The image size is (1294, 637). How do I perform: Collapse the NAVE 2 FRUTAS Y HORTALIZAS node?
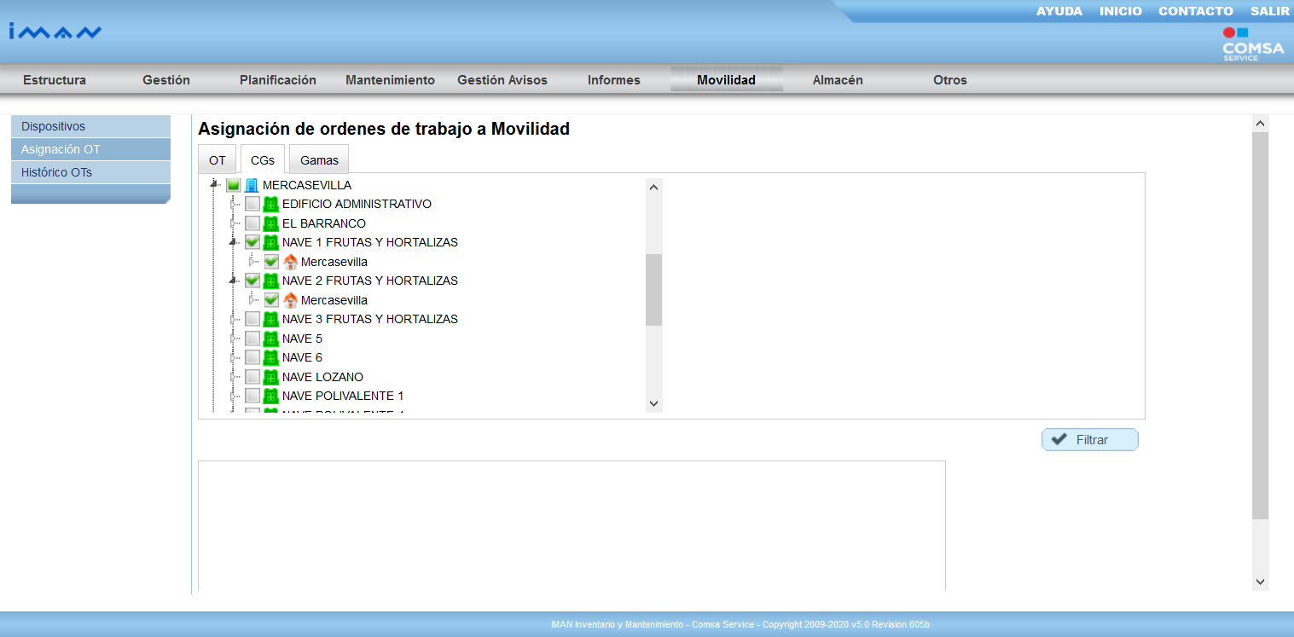pyautogui.click(x=234, y=281)
